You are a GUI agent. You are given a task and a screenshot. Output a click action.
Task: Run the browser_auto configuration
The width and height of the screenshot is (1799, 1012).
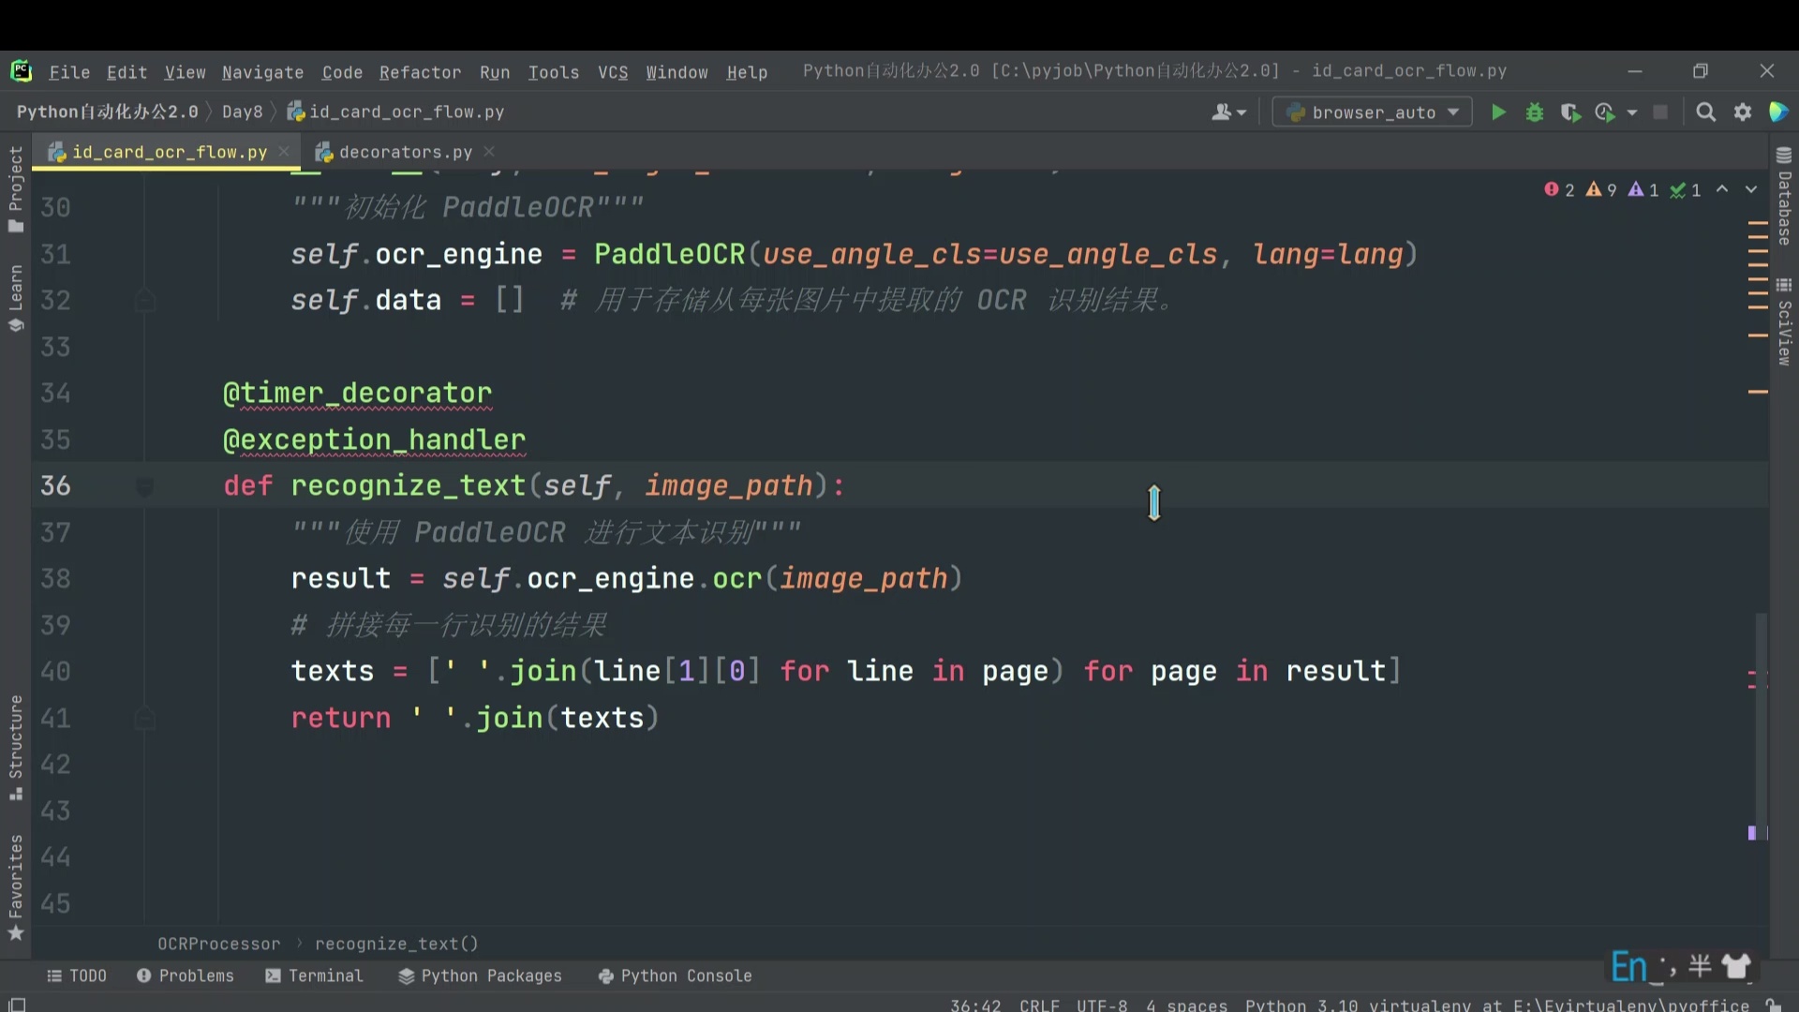pos(1498,112)
